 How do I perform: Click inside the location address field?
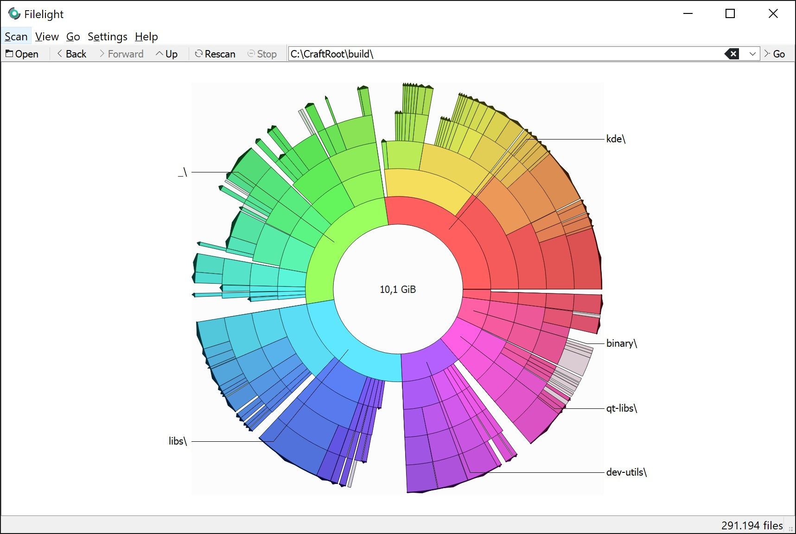464,54
